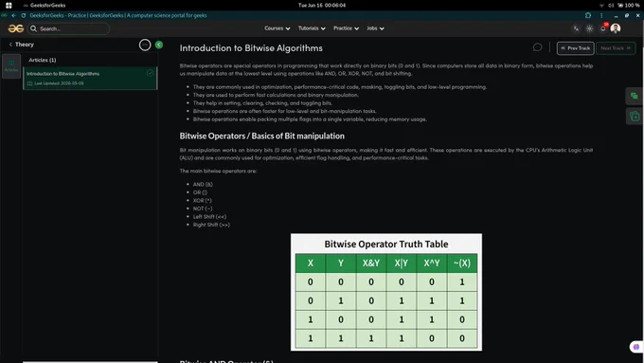Open the GeeksforGeeks logo home link
Viewport: 644px width, 363px height.
point(16,28)
